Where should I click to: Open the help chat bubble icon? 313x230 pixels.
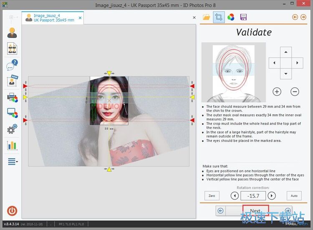click(12, 65)
